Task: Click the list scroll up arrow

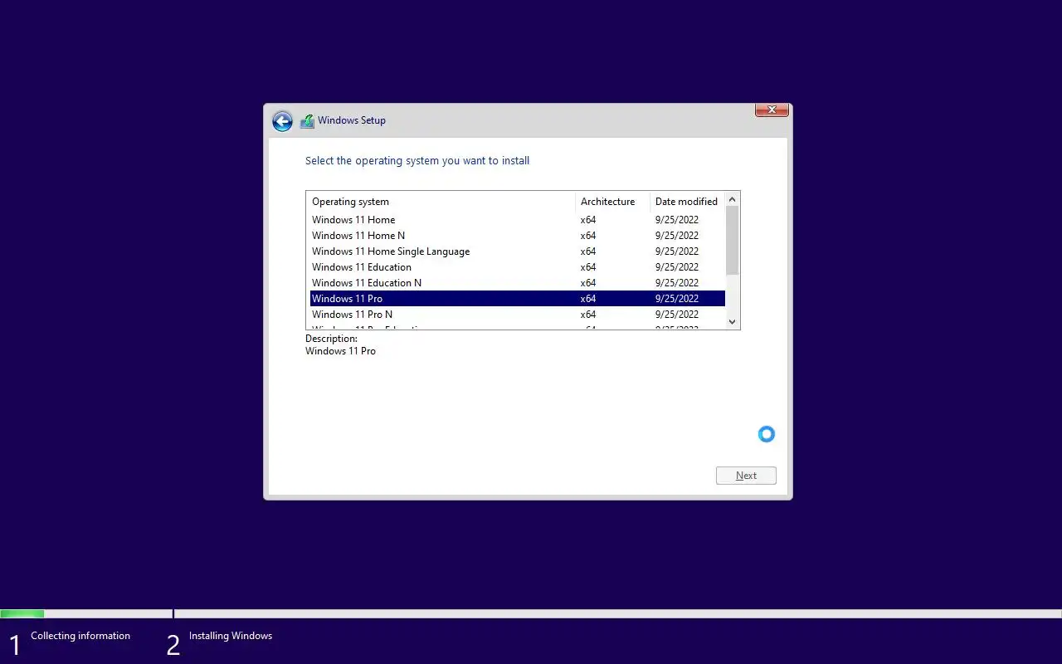Action: click(732, 200)
